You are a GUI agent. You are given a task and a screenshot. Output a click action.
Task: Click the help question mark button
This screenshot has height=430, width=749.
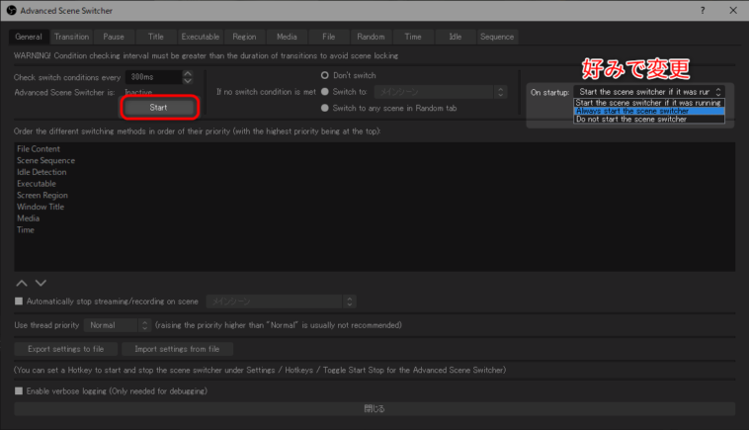point(703,11)
